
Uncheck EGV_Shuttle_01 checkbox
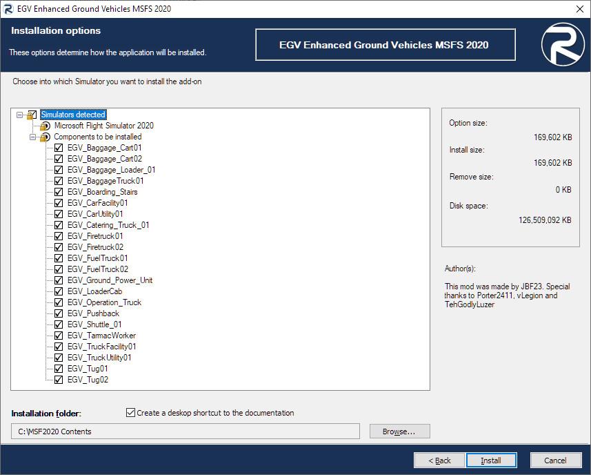coord(59,324)
